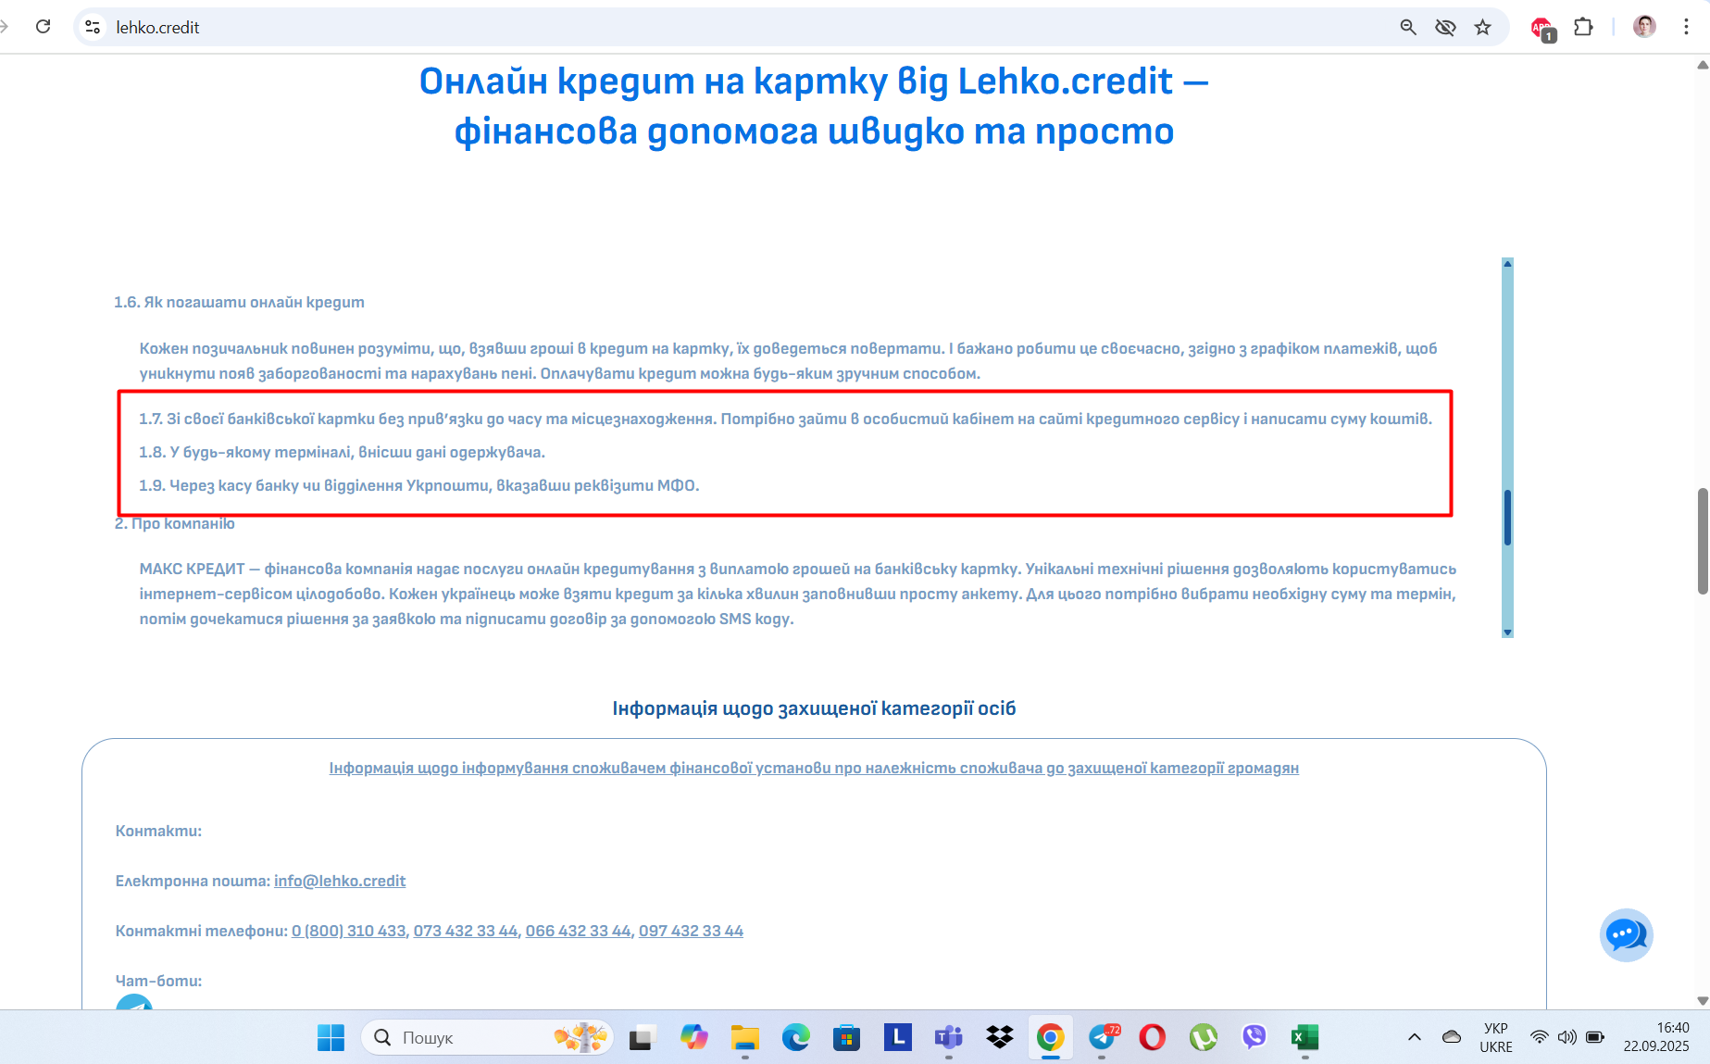
Task: Open Task View on the taskbar
Action: pos(642,1038)
